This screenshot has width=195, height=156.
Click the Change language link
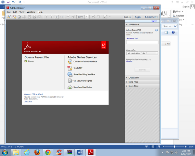coord(129,61)
